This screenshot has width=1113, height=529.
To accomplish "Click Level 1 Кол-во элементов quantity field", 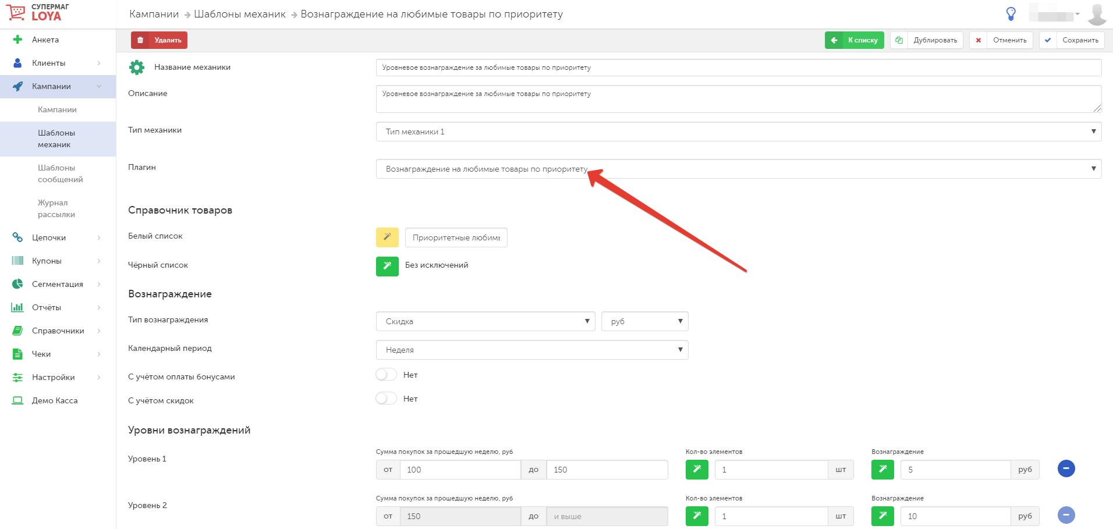I will pyautogui.click(x=771, y=470).
